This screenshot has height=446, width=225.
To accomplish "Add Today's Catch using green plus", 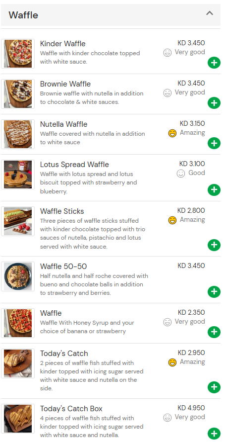I will (x=214, y=387).
